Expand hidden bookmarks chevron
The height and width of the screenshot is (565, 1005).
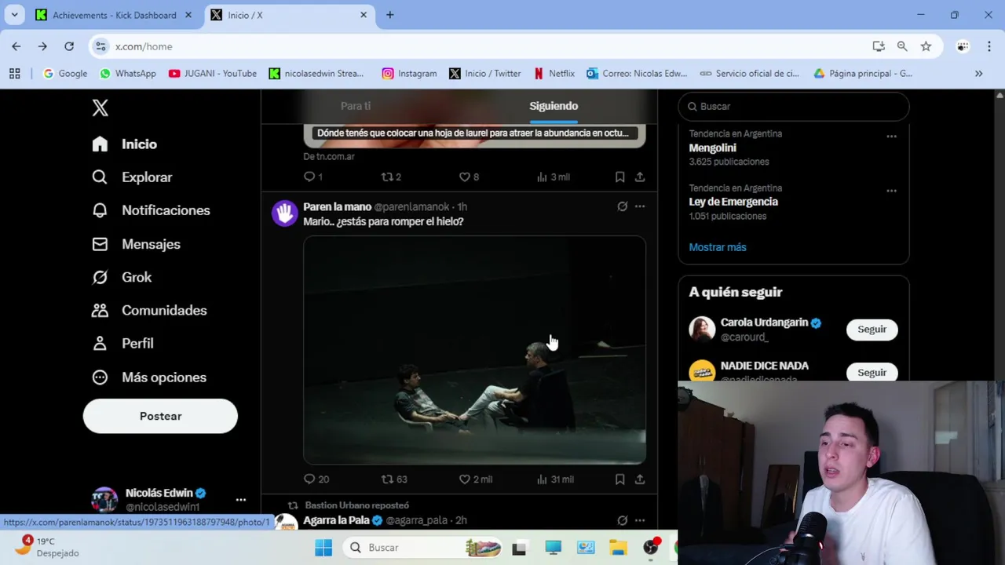tap(978, 74)
